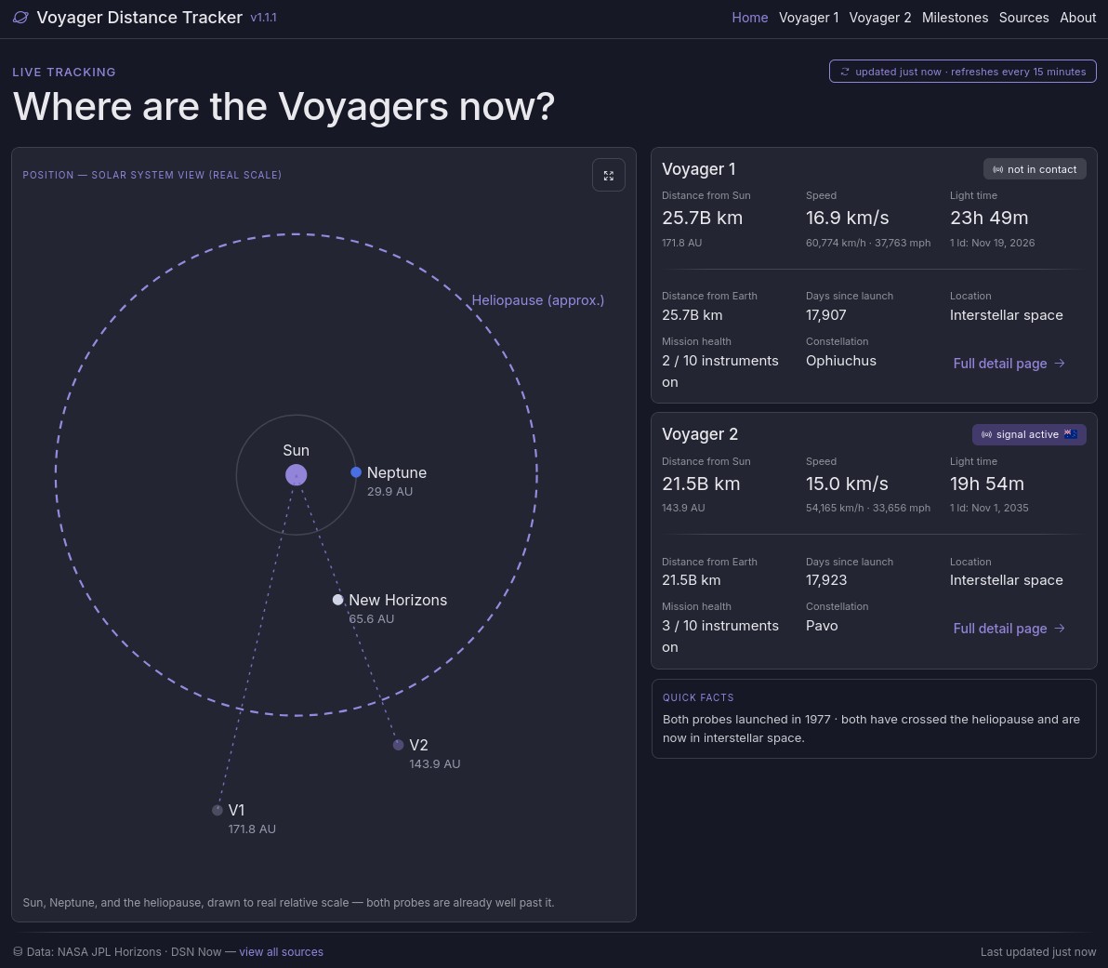
Task: Click the Ophiuchus constellation value
Action: (x=841, y=361)
